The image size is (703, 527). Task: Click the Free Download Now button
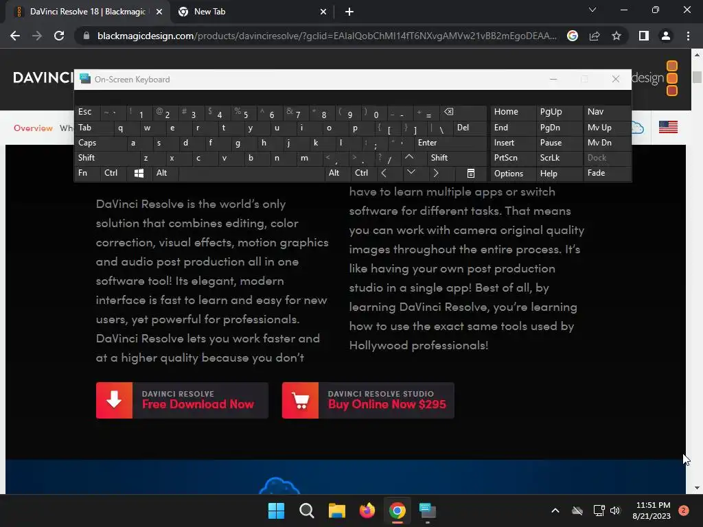coord(182,400)
